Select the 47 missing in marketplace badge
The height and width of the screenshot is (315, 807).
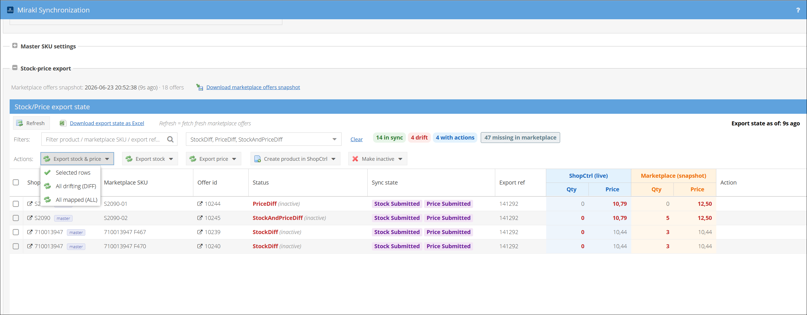pos(520,138)
